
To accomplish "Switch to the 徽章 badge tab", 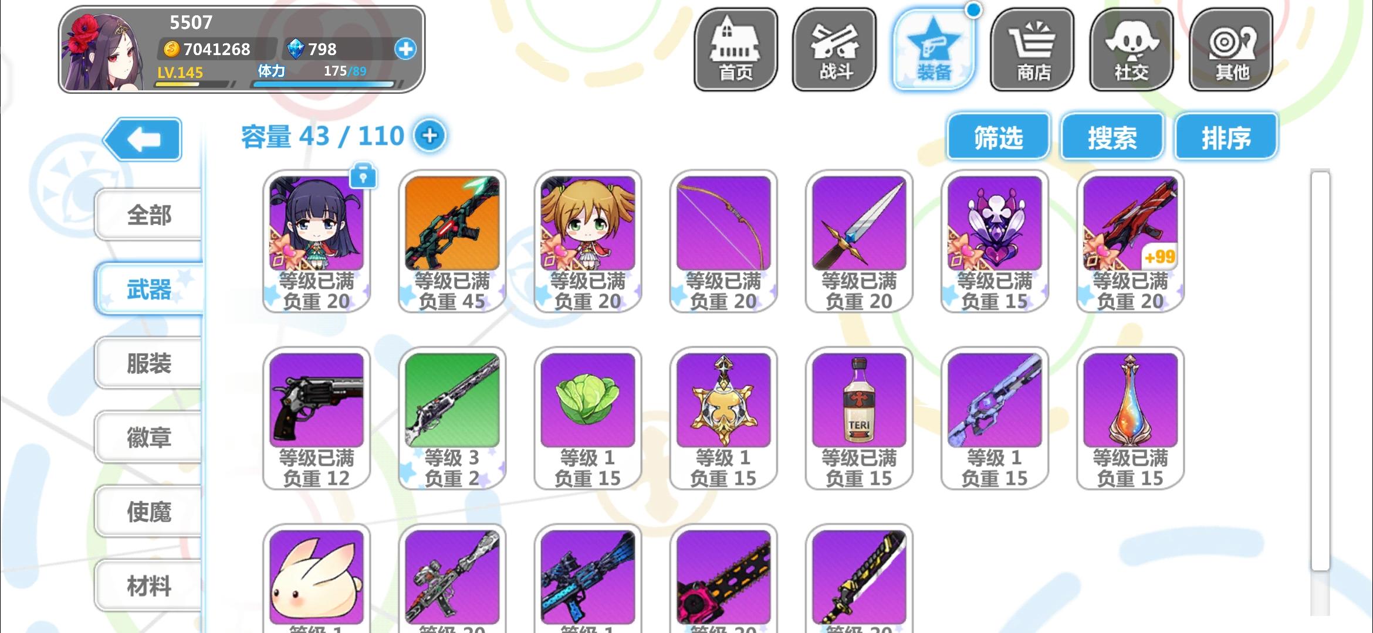I will [x=148, y=437].
